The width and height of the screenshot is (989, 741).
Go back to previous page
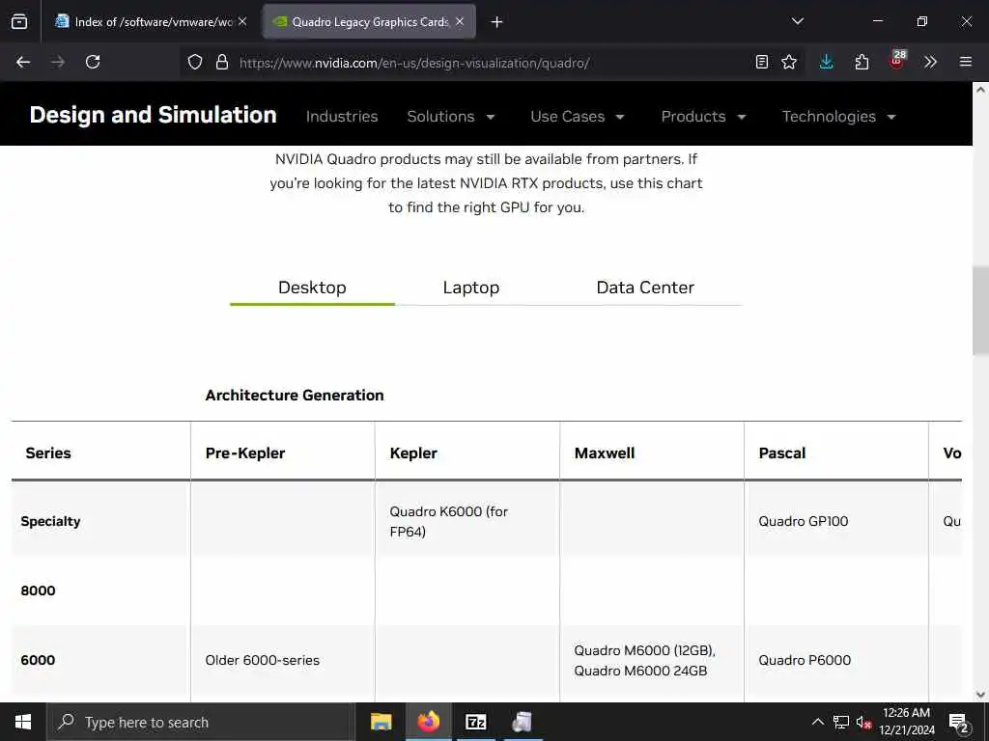pyautogui.click(x=23, y=62)
